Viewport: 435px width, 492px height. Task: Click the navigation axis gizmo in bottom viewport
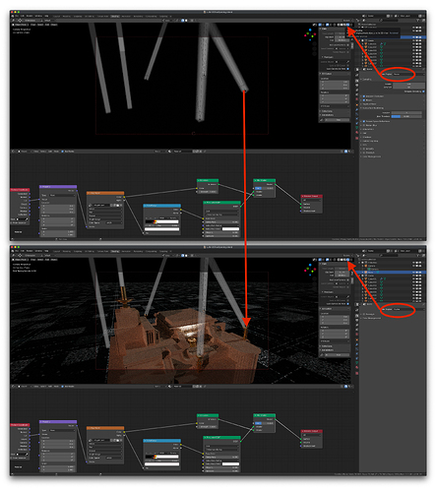[310, 270]
